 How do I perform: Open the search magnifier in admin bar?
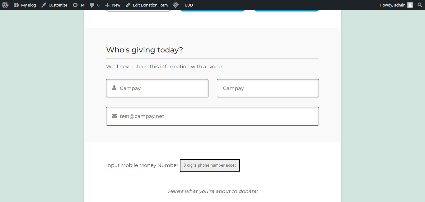click(x=420, y=5)
